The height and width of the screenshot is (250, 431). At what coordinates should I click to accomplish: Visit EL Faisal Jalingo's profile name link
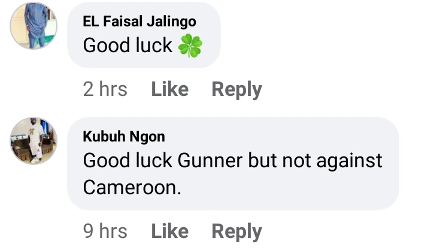pyautogui.click(x=139, y=22)
